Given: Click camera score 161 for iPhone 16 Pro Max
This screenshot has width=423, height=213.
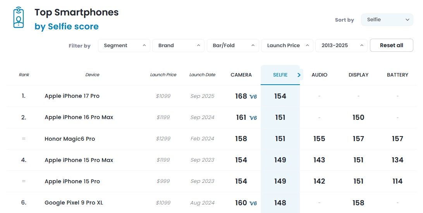Looking at the screenshot, I should click(241, 118).
